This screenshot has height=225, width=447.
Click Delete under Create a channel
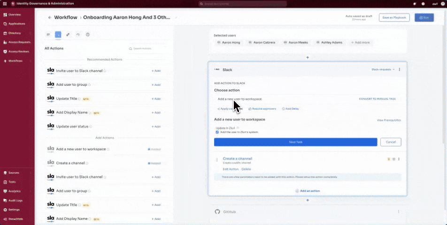(x=247, y=169)
